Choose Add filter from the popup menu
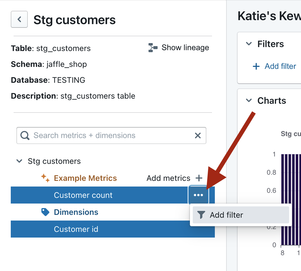 226,215
